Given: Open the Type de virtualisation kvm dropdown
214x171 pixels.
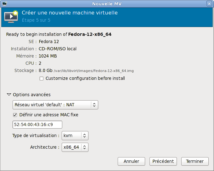Looking at the screenshot, I should tap(75, 135).
